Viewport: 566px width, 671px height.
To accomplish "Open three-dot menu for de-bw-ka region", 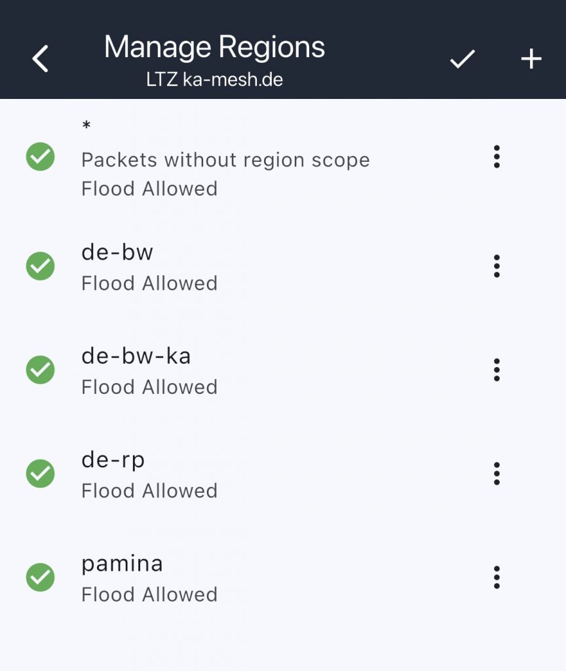I will (x=497, y=370).
